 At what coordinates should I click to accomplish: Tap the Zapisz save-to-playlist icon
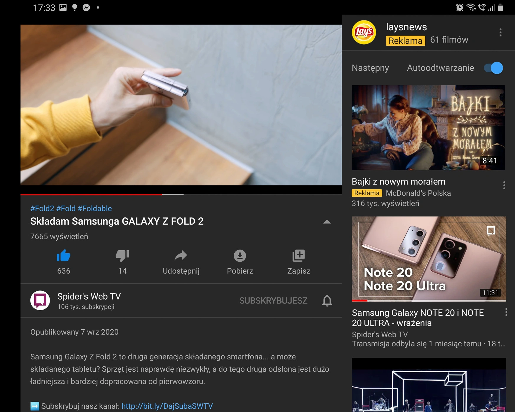coord(298,255)
